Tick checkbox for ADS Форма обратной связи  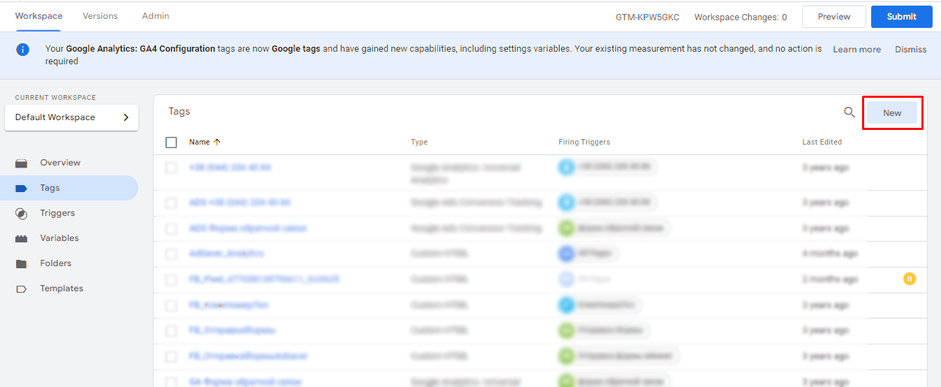171,228
